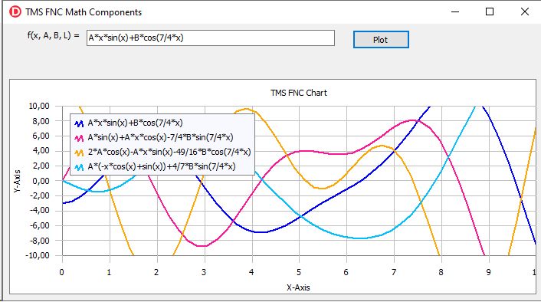541x302 pixels.
Task: Click the 10,00 value on the Y axis
Action: [39, 106]
